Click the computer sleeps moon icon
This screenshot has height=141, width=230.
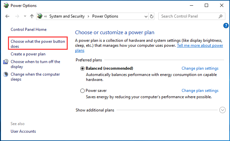6,75
